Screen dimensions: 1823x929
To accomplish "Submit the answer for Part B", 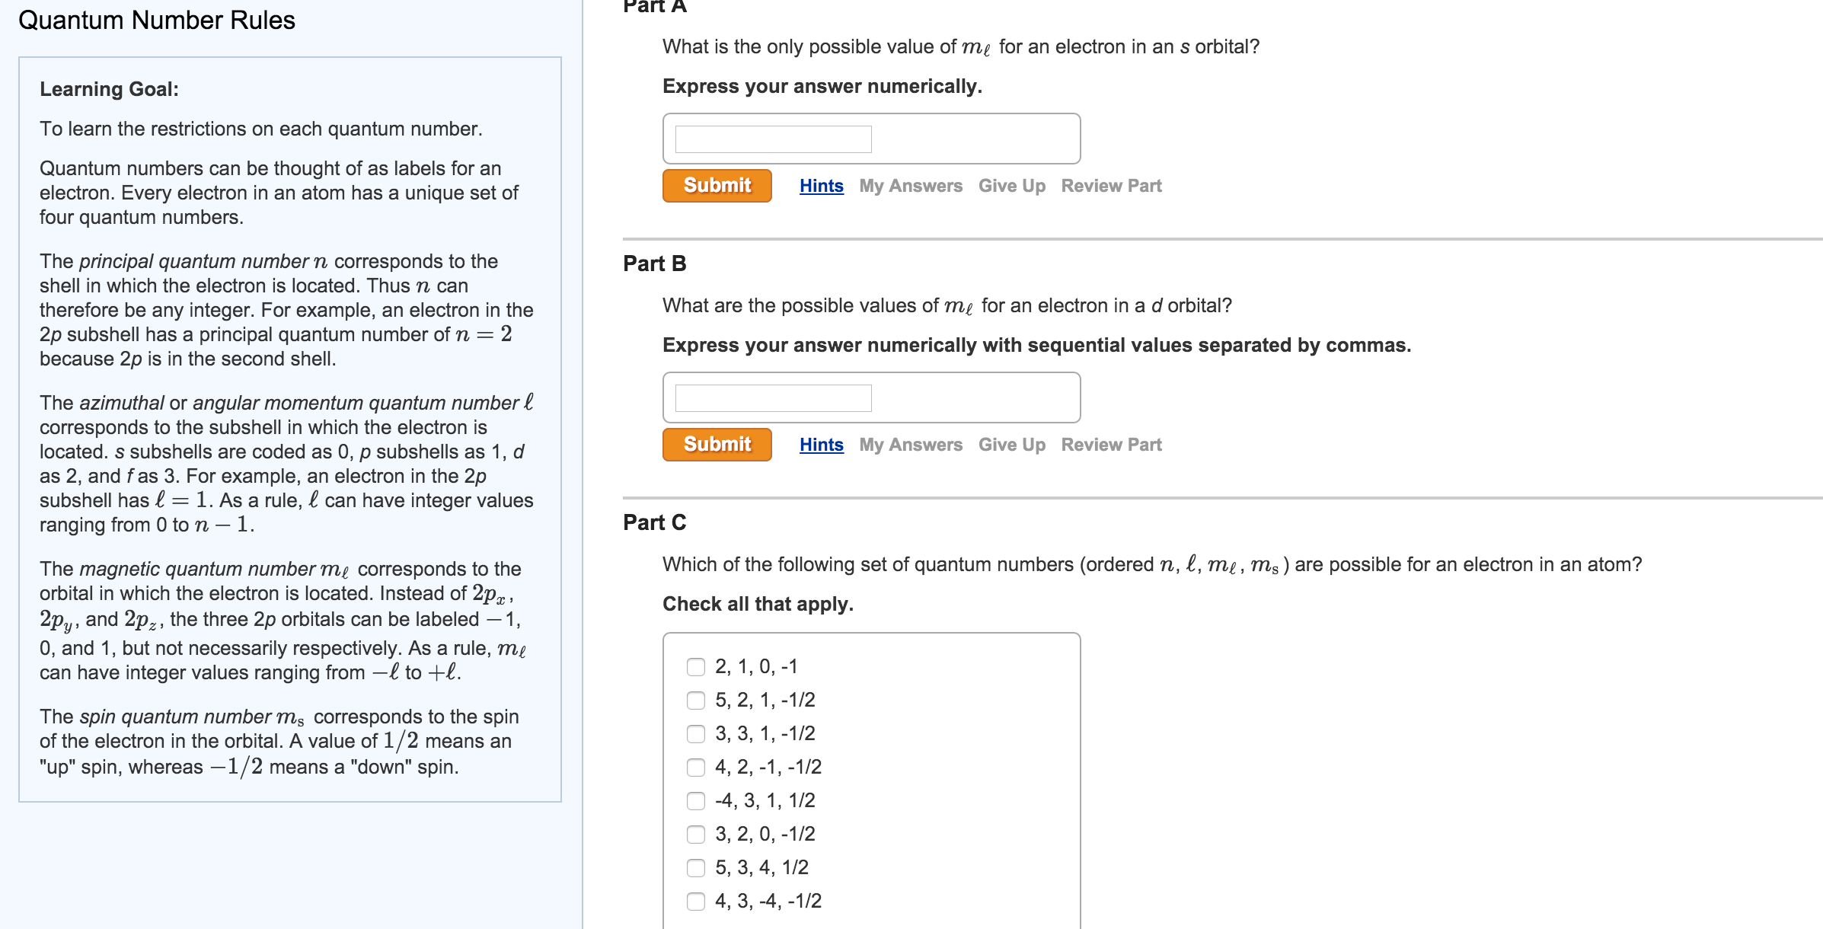I will click(716, 444).
